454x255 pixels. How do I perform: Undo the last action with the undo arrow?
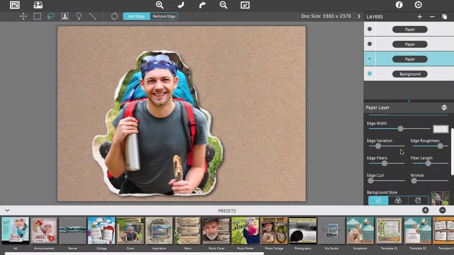tap(181, 5)
